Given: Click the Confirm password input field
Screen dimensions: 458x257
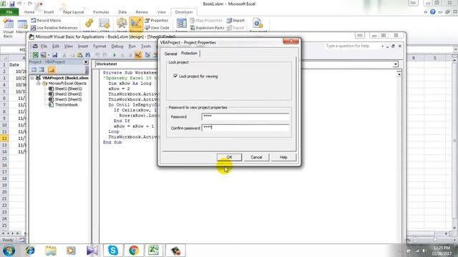Looking at the screenshot, I should click(x=245, y=128).
